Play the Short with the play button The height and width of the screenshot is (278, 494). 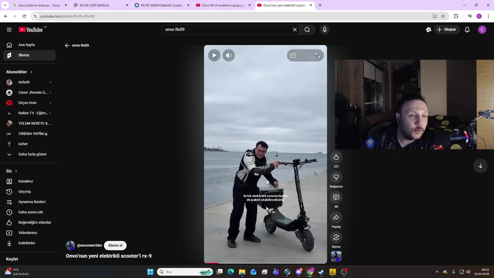coord(214,55)
